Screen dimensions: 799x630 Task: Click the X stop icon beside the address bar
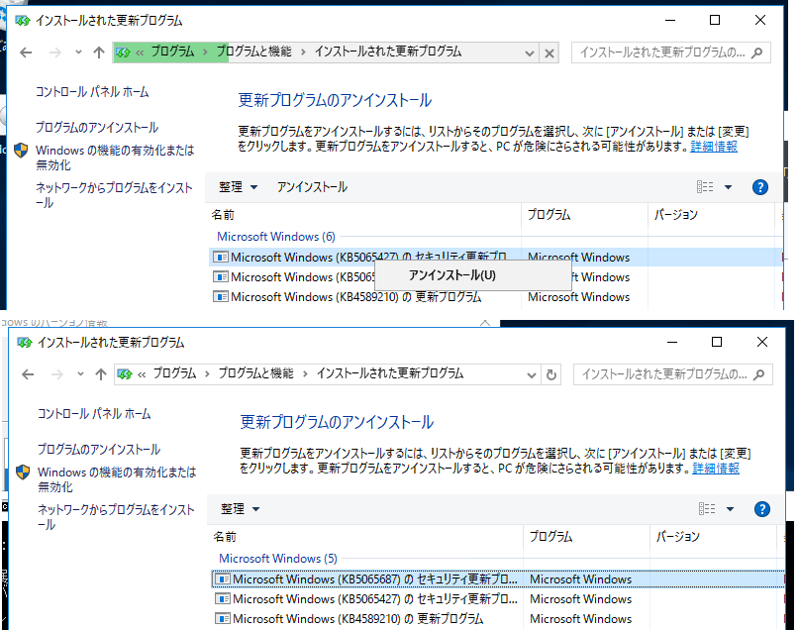click(x=549, y=52)
